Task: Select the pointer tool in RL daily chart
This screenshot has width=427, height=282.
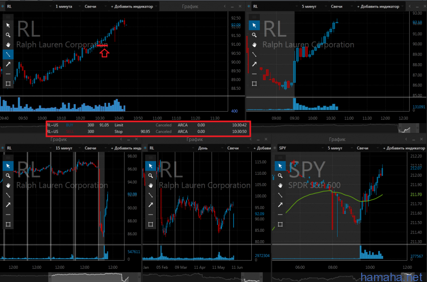Action: pos(151,166)
